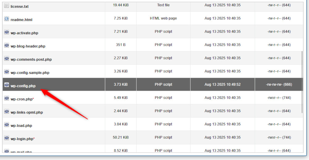This screenshot has height=160, width=309.
Task: Click the wp-blog-header.php file icon
Action: coord(6,45)
